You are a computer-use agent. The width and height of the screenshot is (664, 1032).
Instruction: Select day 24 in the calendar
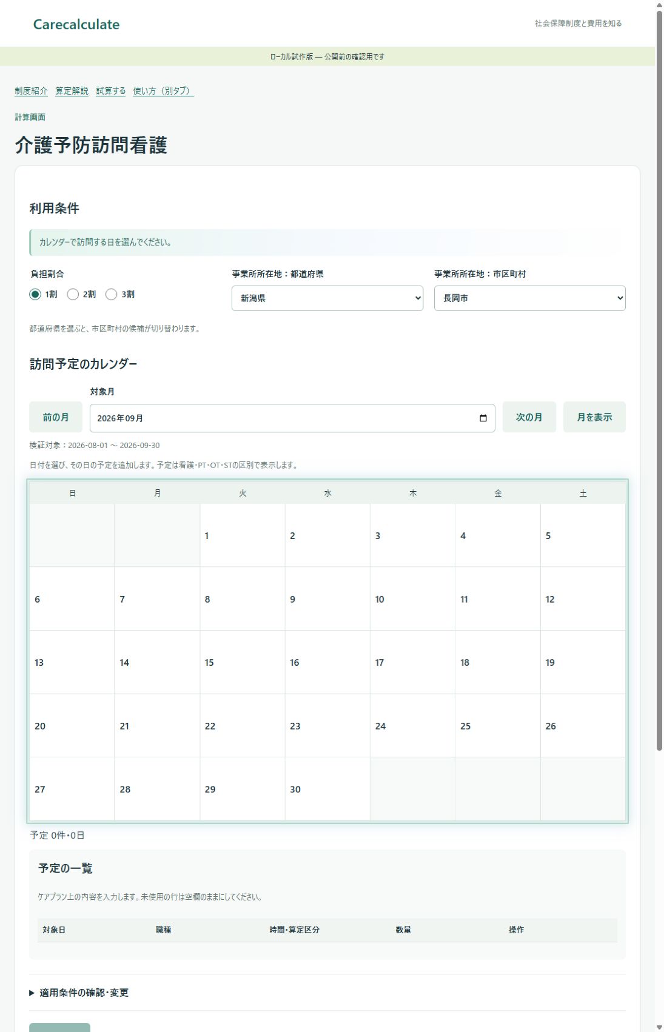point(413,726)
